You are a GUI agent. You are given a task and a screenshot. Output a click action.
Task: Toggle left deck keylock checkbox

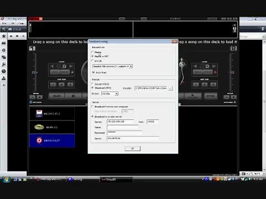(x=30, y=102)
